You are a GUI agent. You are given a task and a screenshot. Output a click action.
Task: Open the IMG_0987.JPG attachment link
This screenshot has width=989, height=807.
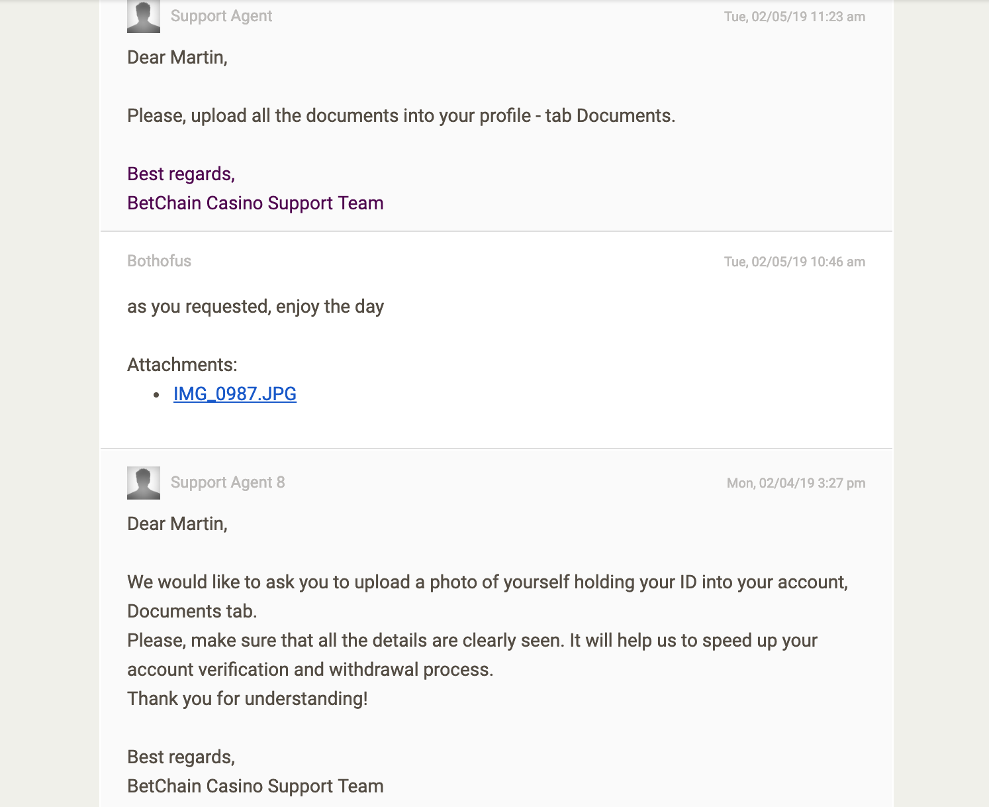pos(234,394)
